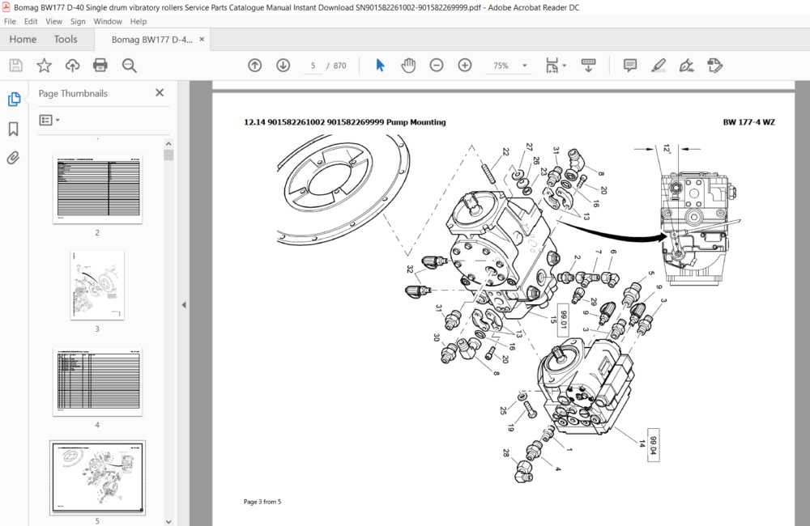The image size is (810, 526).
Task: Go to the next page with the down arrow
Action: pos(283,66)
